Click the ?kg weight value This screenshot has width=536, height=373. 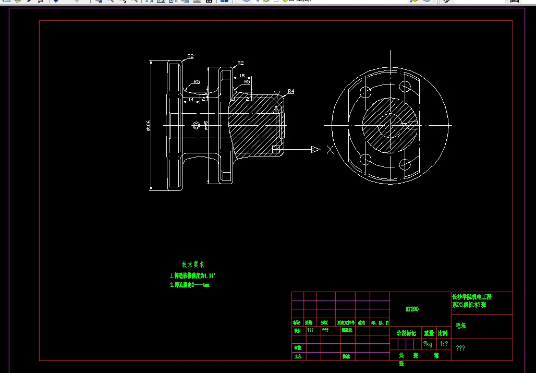point(428,344)
